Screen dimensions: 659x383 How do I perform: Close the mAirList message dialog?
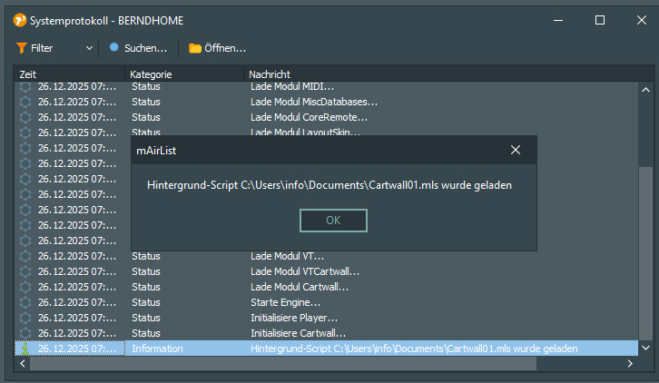pyautogui.click(x=516, y=150)
